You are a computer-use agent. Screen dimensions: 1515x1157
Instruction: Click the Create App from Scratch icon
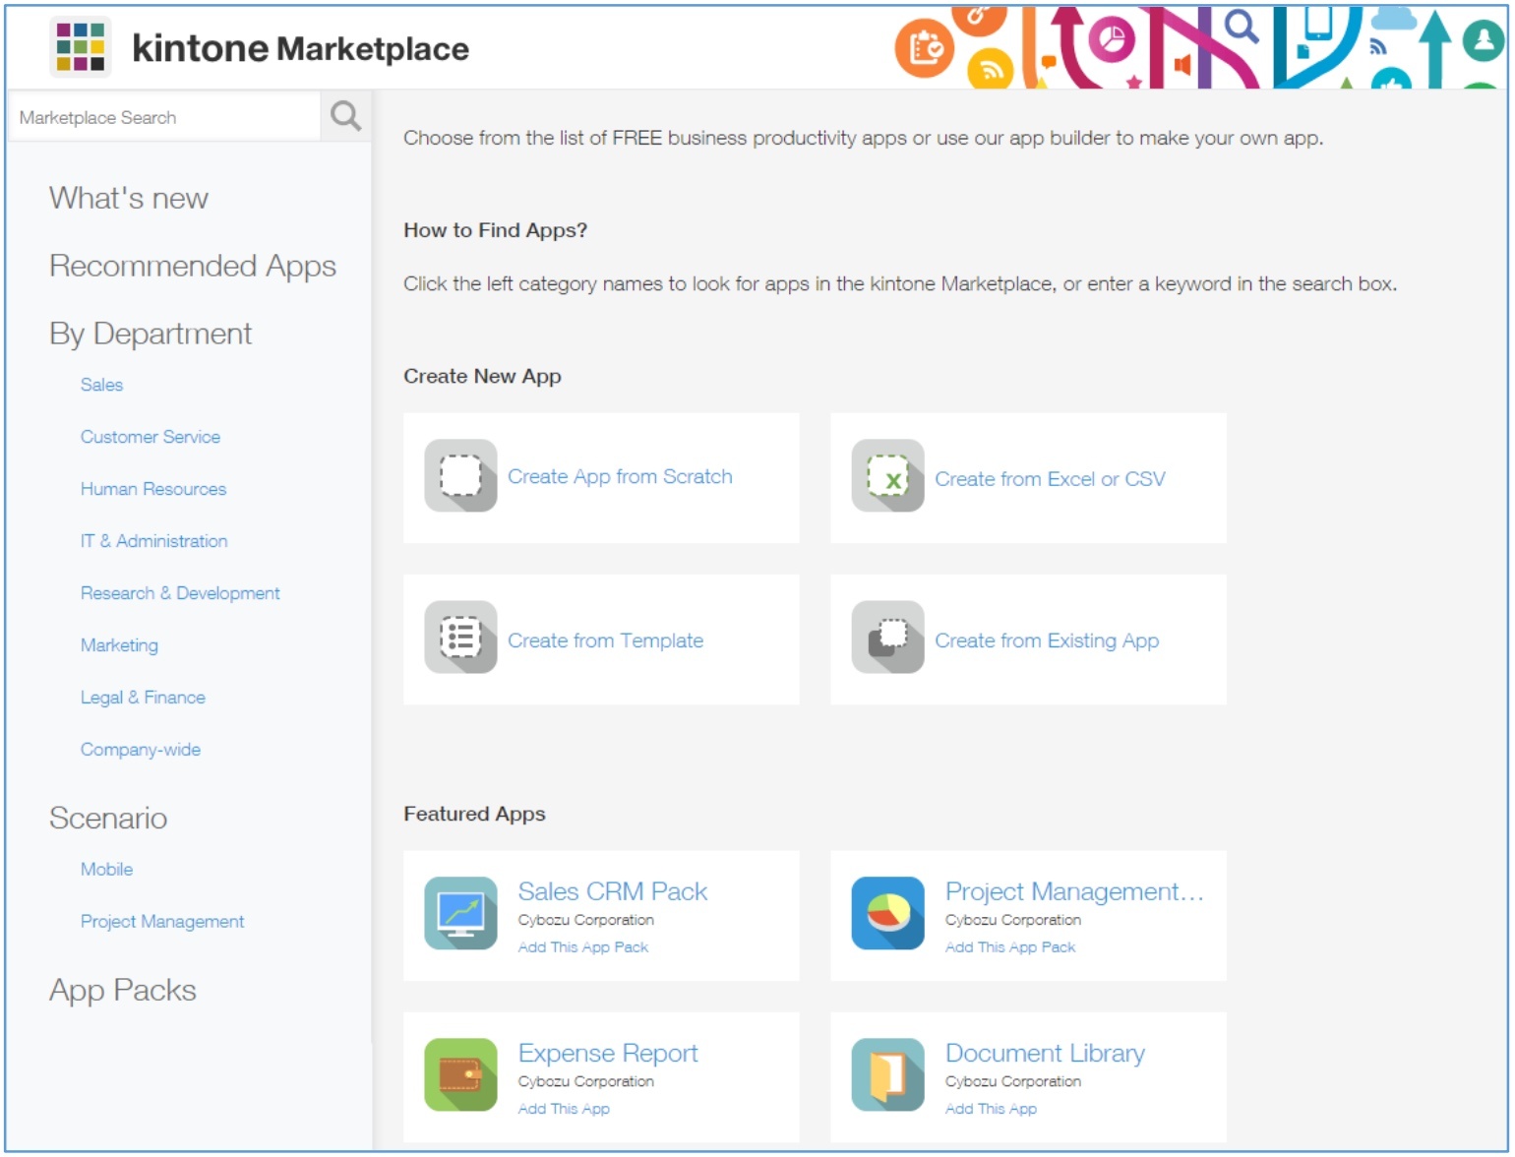click(x=460, y=476)
